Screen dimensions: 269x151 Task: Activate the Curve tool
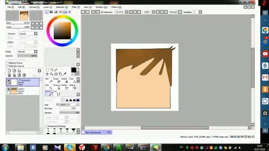click(49, 93)
